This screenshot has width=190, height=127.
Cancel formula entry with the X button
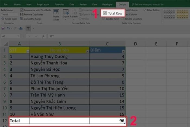[x=29, y=36]
